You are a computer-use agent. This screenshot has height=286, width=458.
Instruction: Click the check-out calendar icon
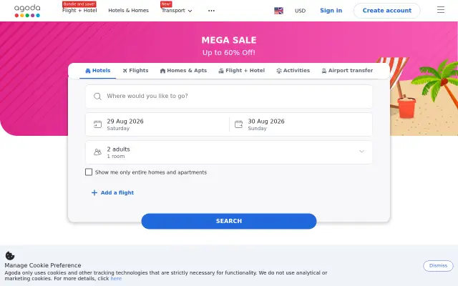click(x=238, y=124)
